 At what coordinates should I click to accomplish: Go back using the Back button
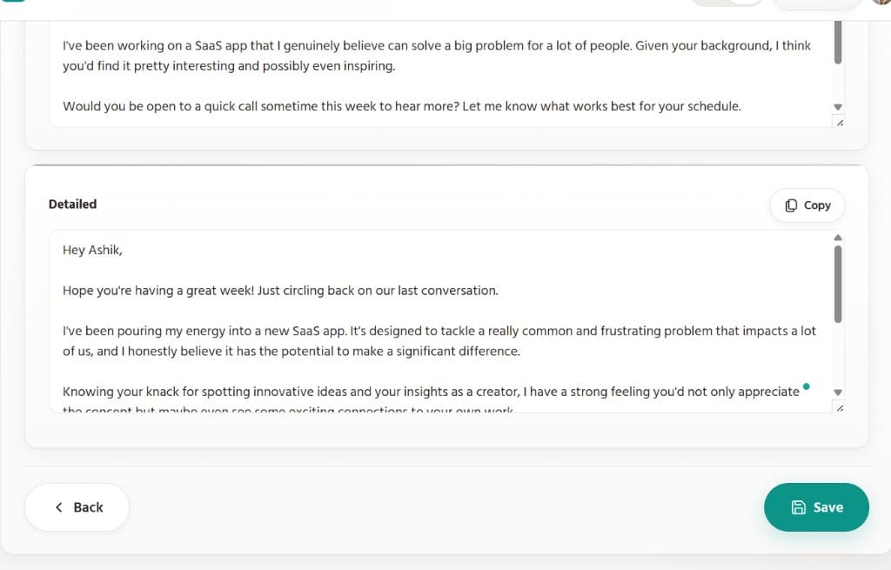77,507
